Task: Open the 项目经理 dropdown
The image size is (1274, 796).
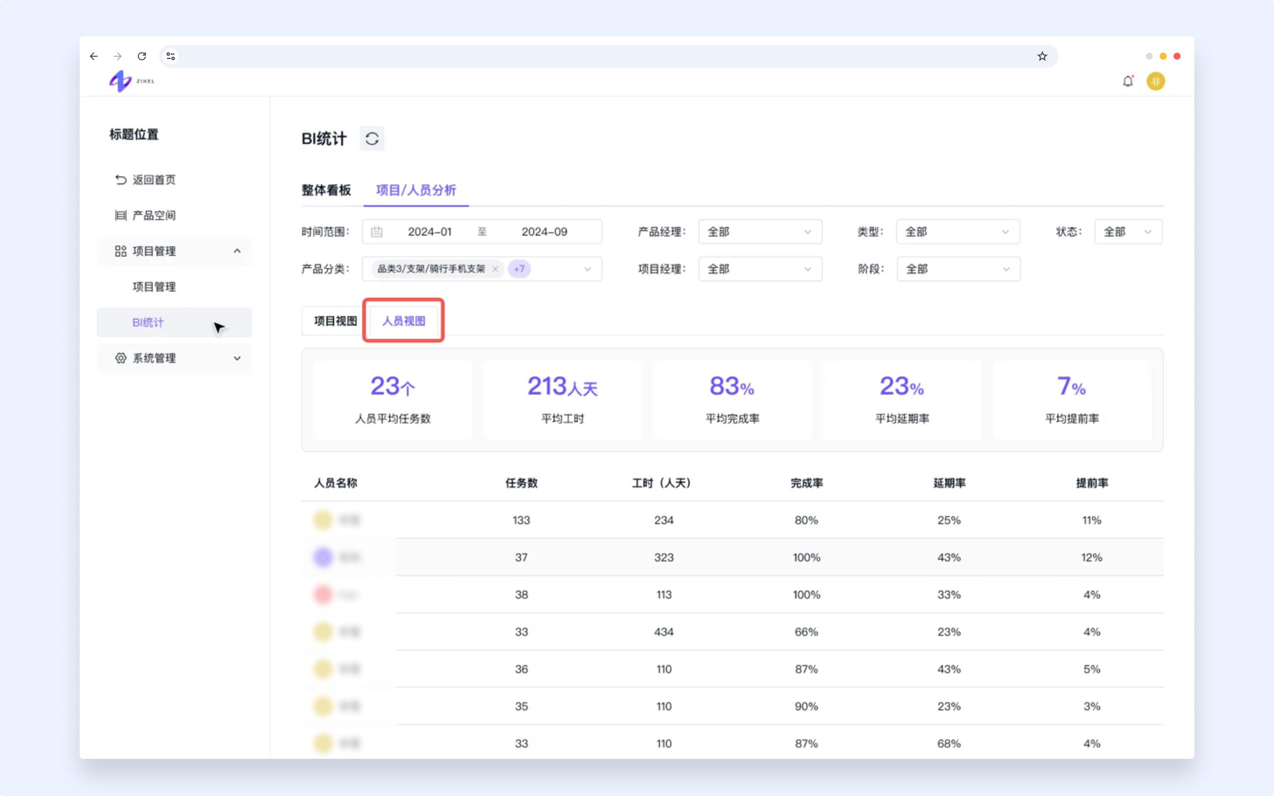Action: click(x=760, y=269)
